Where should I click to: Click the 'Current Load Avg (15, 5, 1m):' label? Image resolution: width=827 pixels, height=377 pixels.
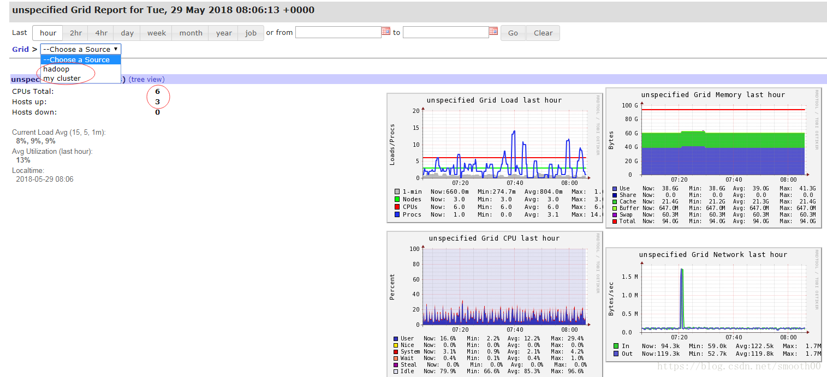click(x=59, y=132)
